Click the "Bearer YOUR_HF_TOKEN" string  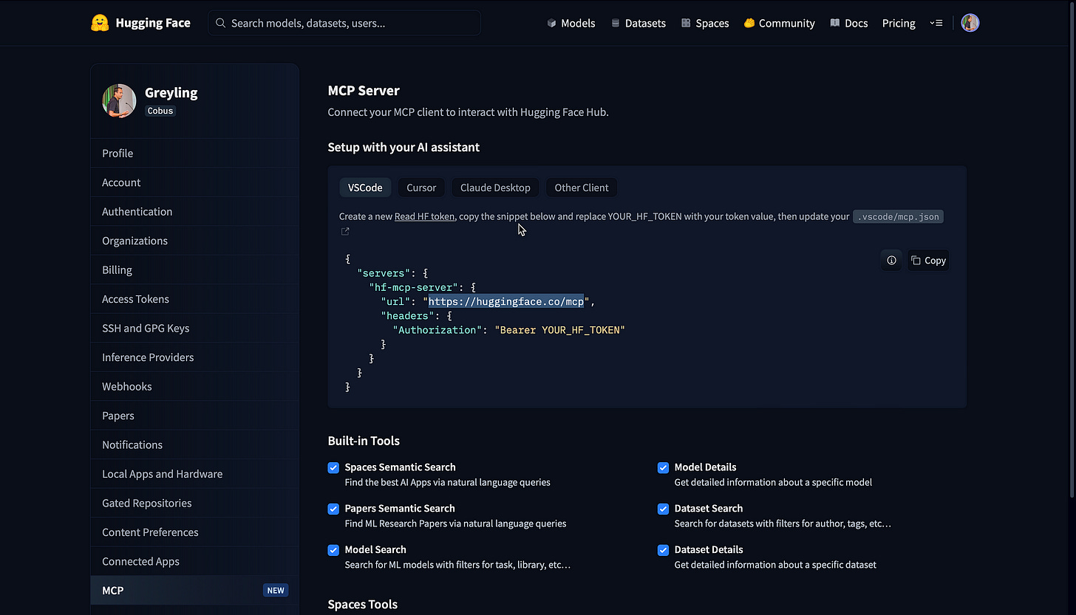559,330
